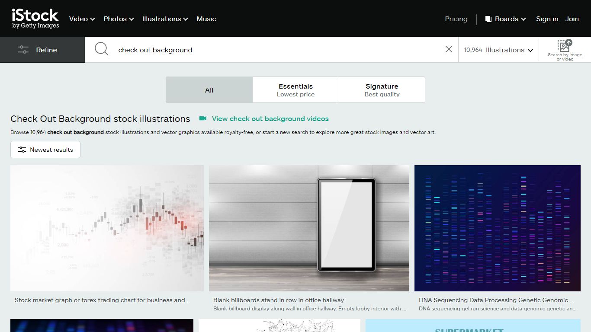Select the Essentials Lowest price tab
591x332 pixels.
point(295,90)
